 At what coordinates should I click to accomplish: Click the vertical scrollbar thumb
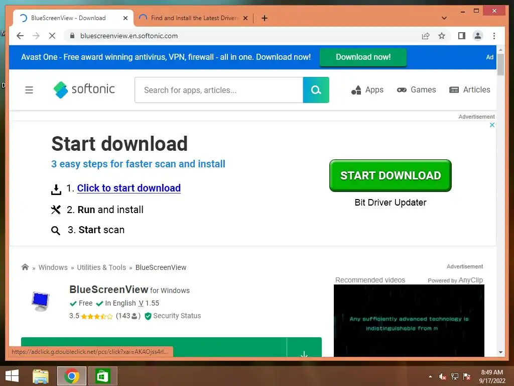click(x=500, y=65)
